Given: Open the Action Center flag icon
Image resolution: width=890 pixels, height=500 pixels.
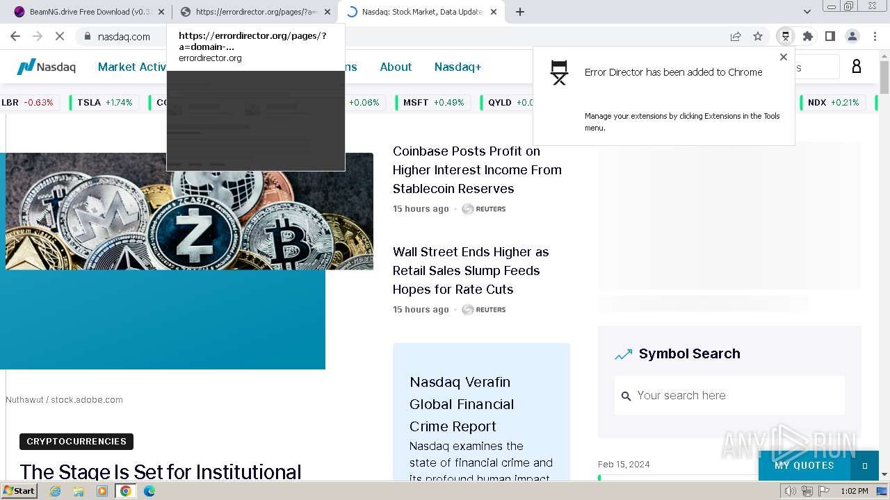Looking at the screenshot, I should (x=823, y=491).
